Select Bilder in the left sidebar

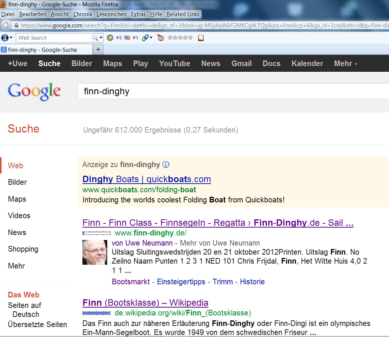[x=17, y=182]
